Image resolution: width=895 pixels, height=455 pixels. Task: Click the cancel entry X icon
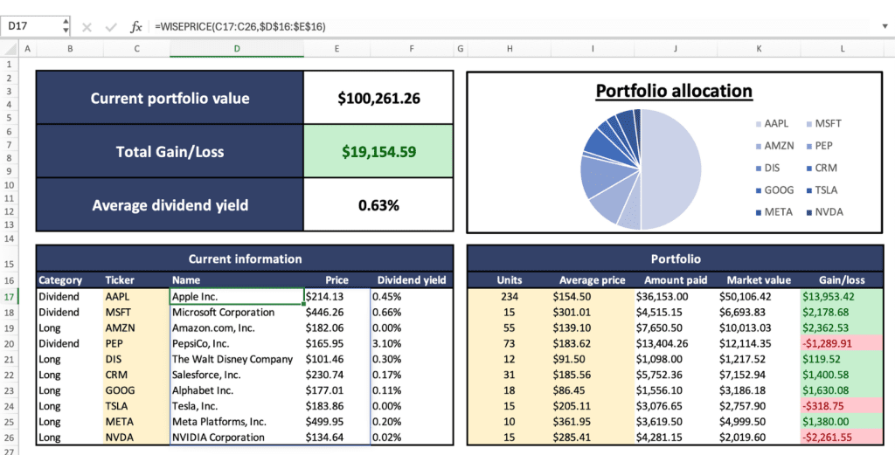pyautogui.click(x=87, y=27)
